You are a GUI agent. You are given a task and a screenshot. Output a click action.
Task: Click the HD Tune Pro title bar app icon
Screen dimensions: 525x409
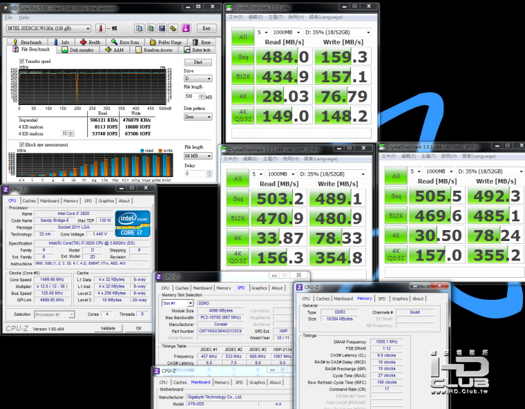(x=6, y=8)
